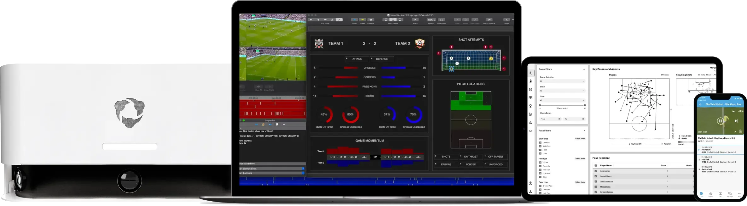The image size is (747, 206).
Task: Uncheck the Left Foot checkbox
Action: [540, 142]
